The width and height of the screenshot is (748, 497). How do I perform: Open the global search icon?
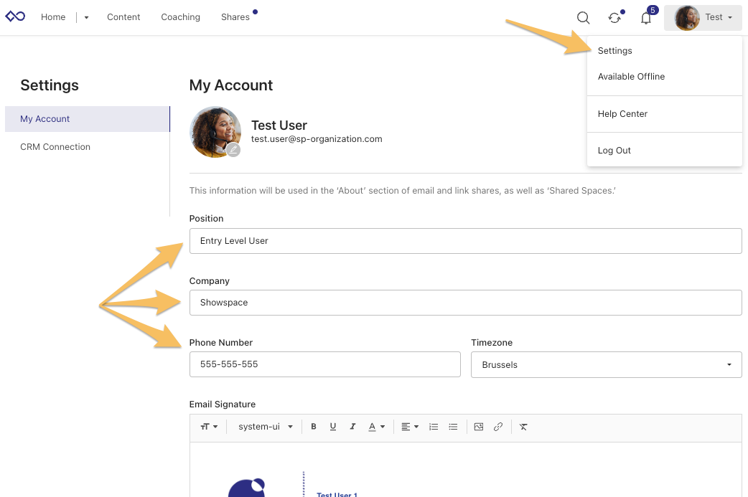point(583,17)
